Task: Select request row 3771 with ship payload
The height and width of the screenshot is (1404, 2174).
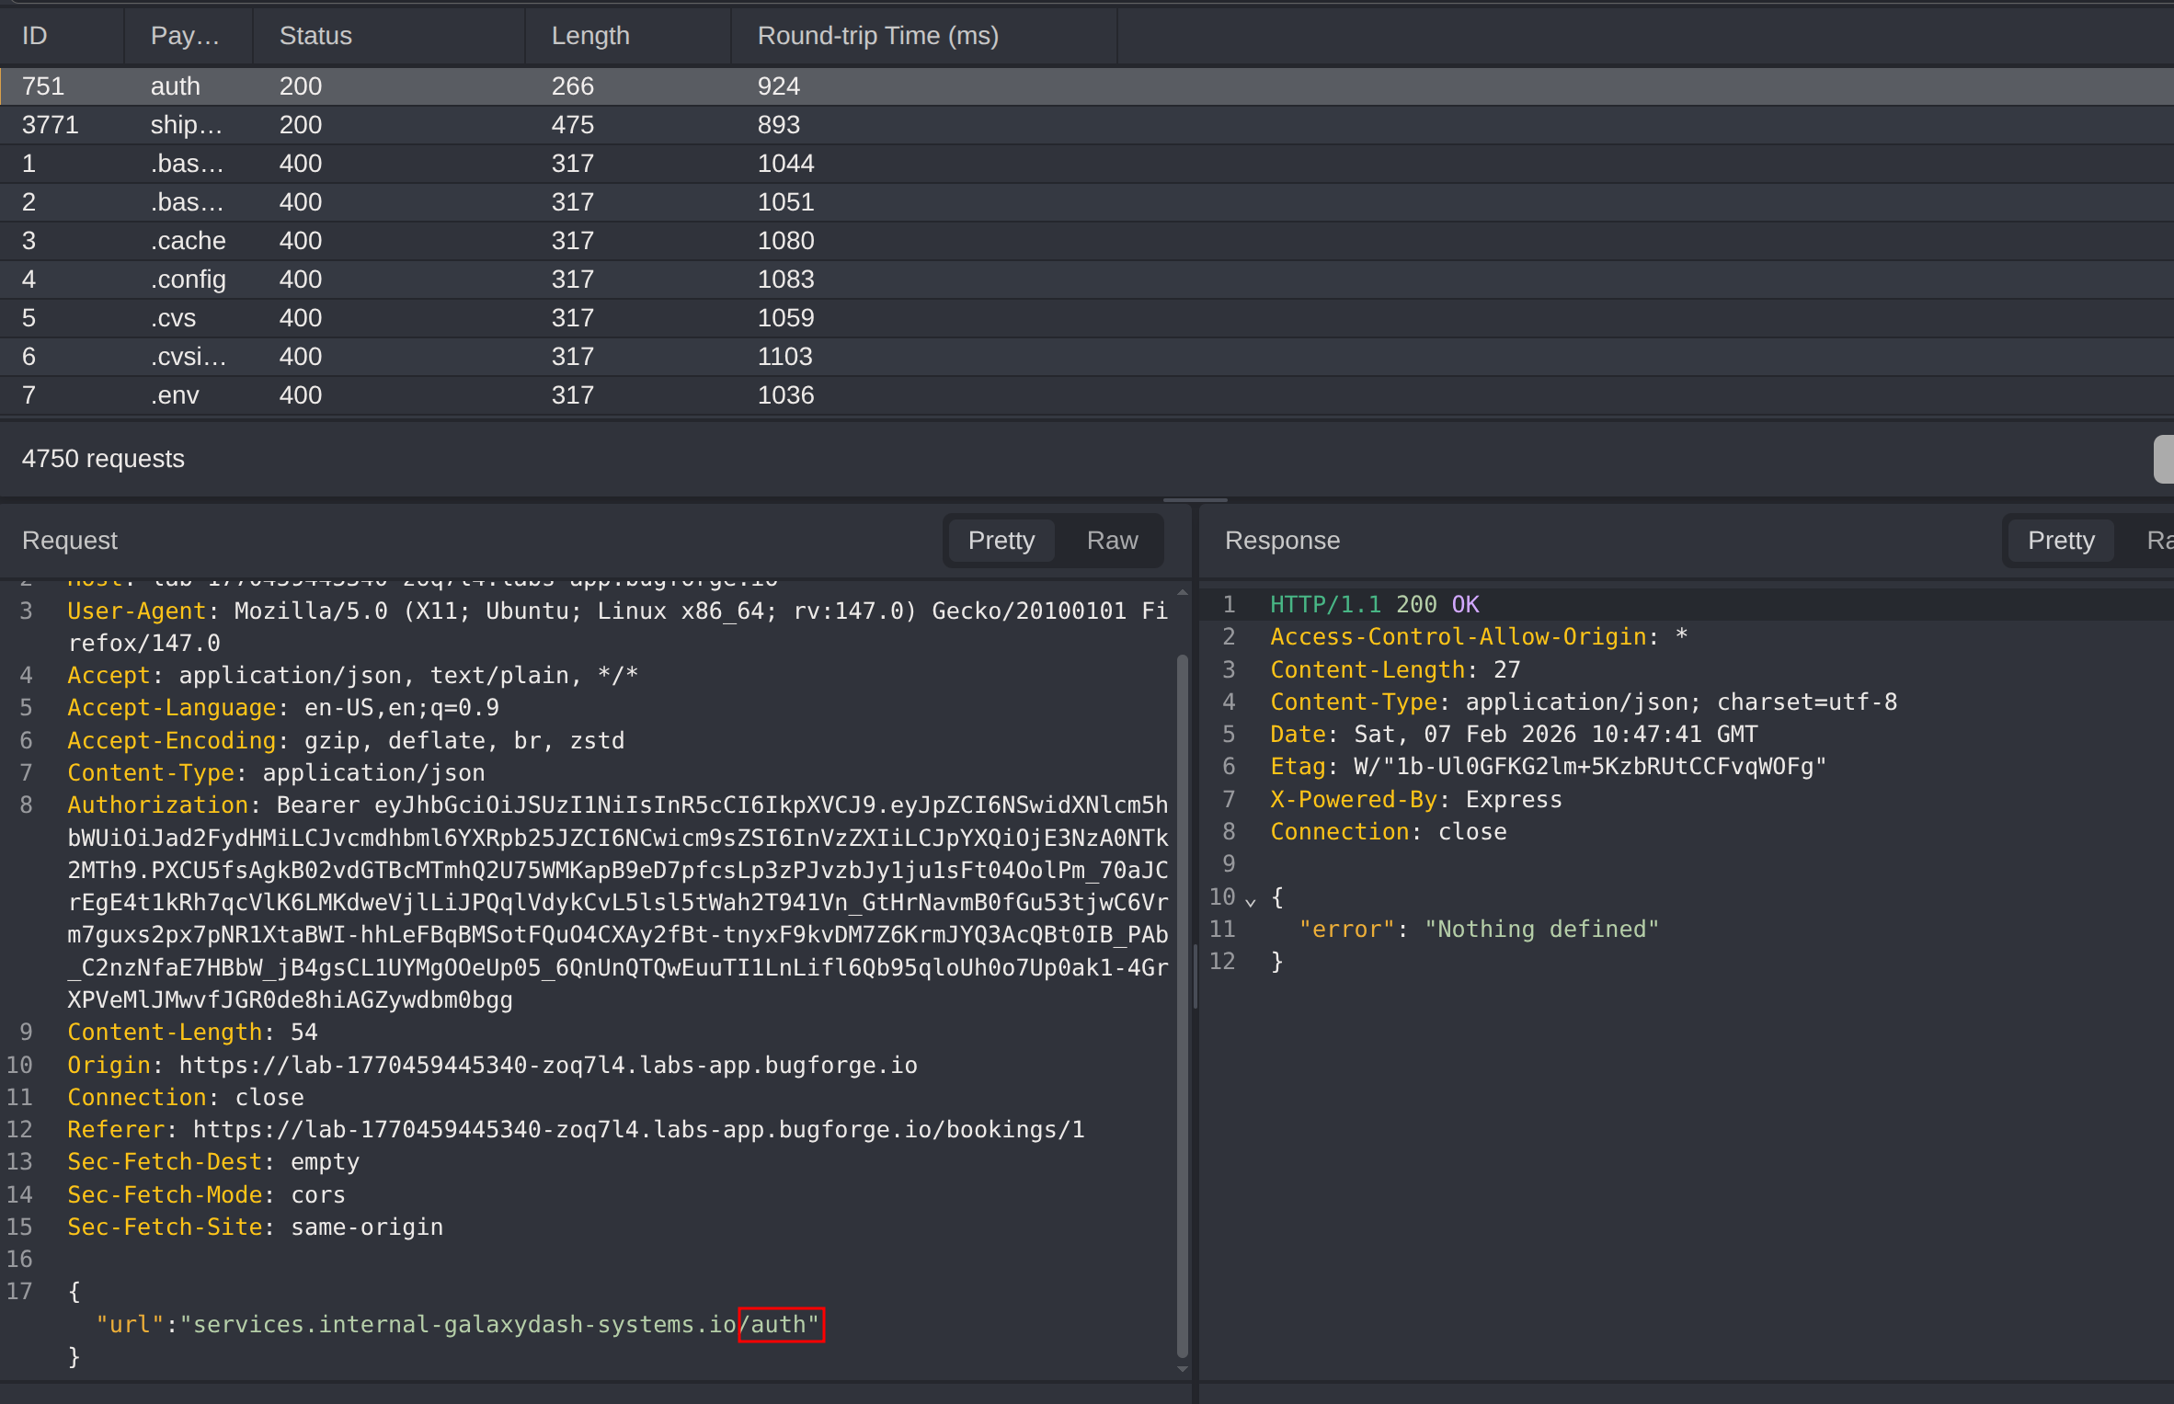Action: 368,125
